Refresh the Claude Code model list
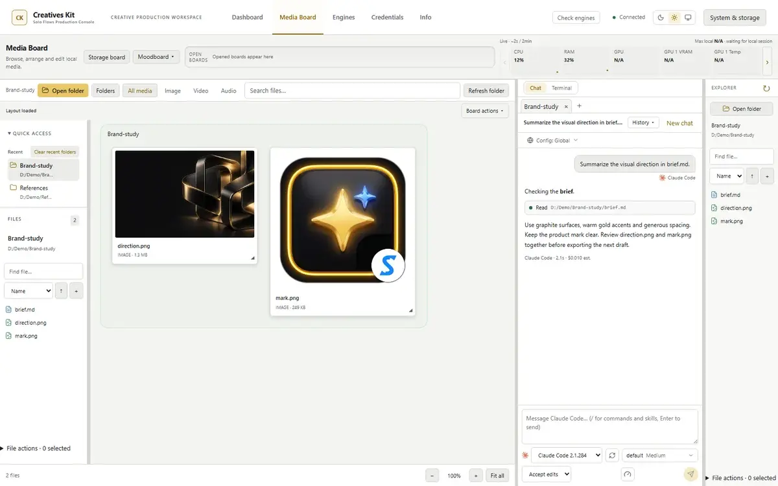The height and width of the screenshot is (486, 778). click(x=612, y=456)
